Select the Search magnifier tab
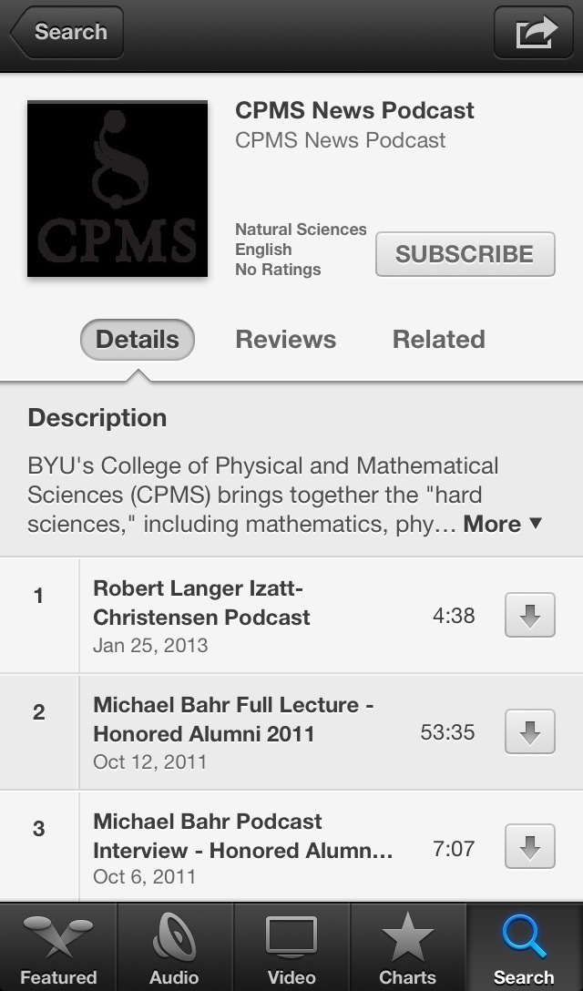 (x=524, y=946)
